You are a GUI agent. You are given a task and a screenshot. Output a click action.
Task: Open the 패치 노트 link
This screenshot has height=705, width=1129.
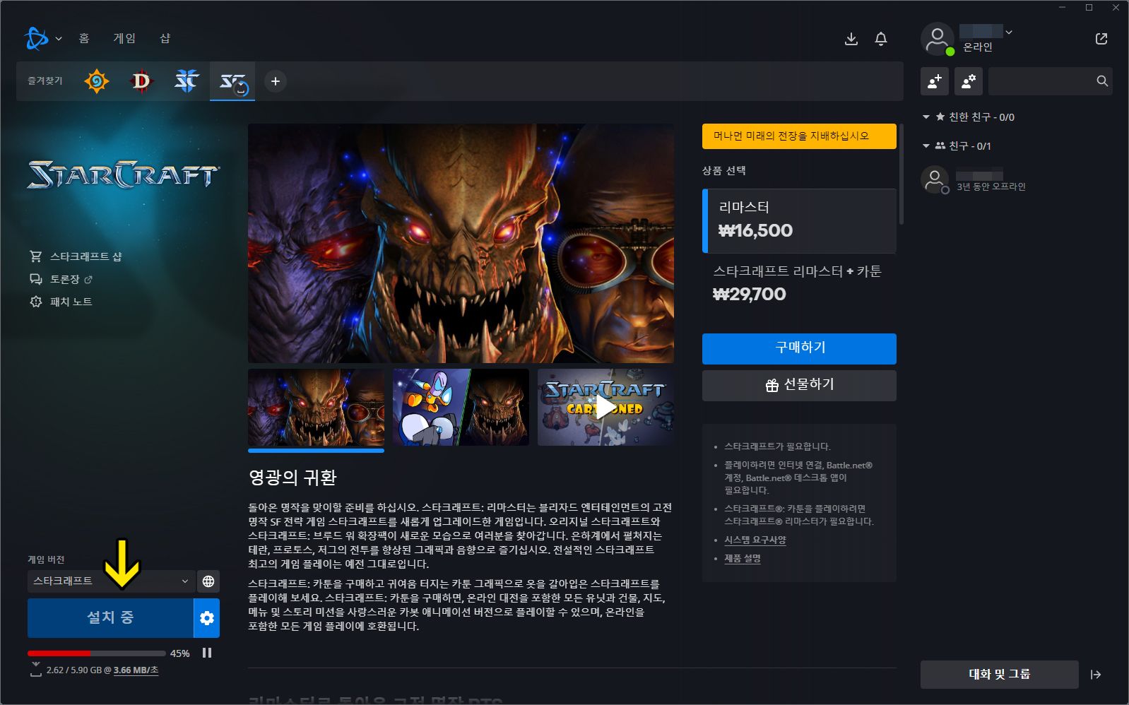71,302
